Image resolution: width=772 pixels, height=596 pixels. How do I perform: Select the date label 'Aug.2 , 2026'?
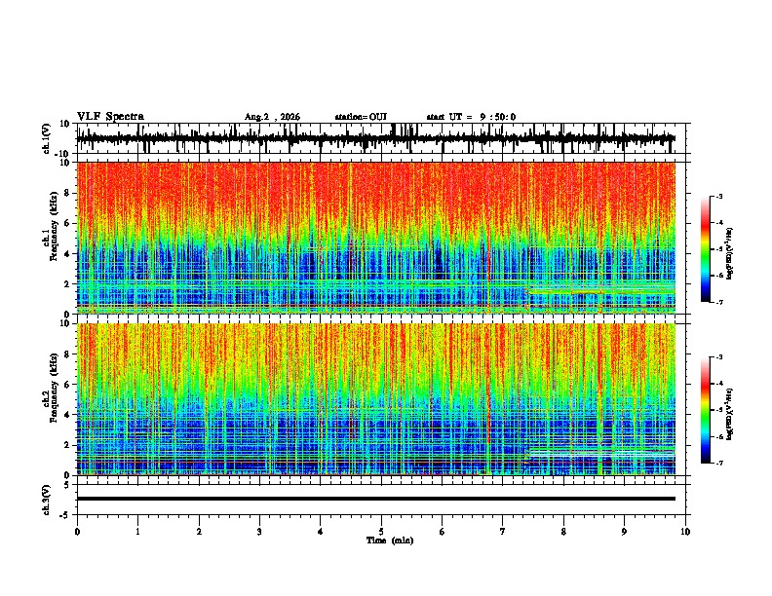pyautogui.click(x=272, y=117)
